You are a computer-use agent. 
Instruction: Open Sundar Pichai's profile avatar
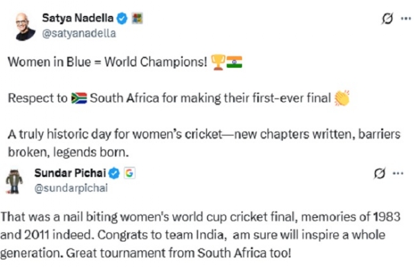(x=15, y=181)
